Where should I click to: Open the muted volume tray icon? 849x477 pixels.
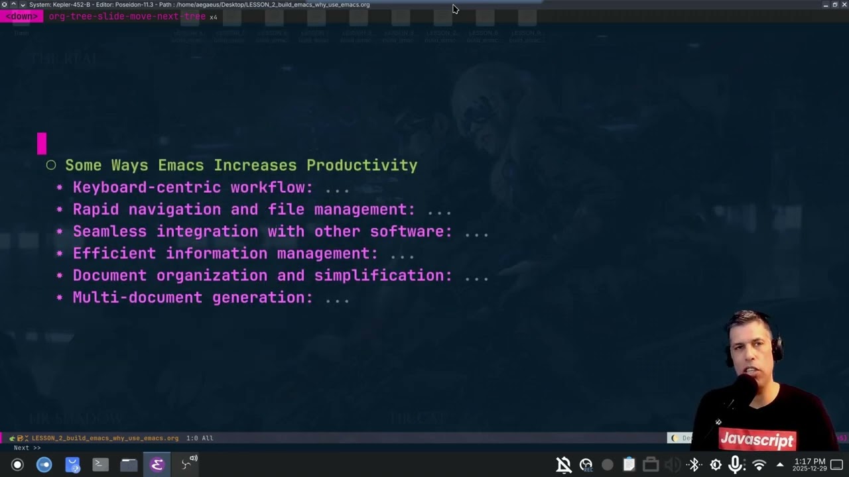click(672, 465)
